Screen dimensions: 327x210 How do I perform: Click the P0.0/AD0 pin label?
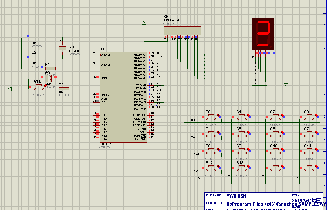coord(139,55)
